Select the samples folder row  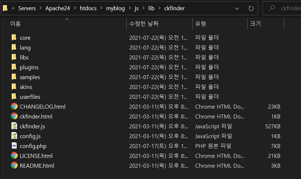30,77
